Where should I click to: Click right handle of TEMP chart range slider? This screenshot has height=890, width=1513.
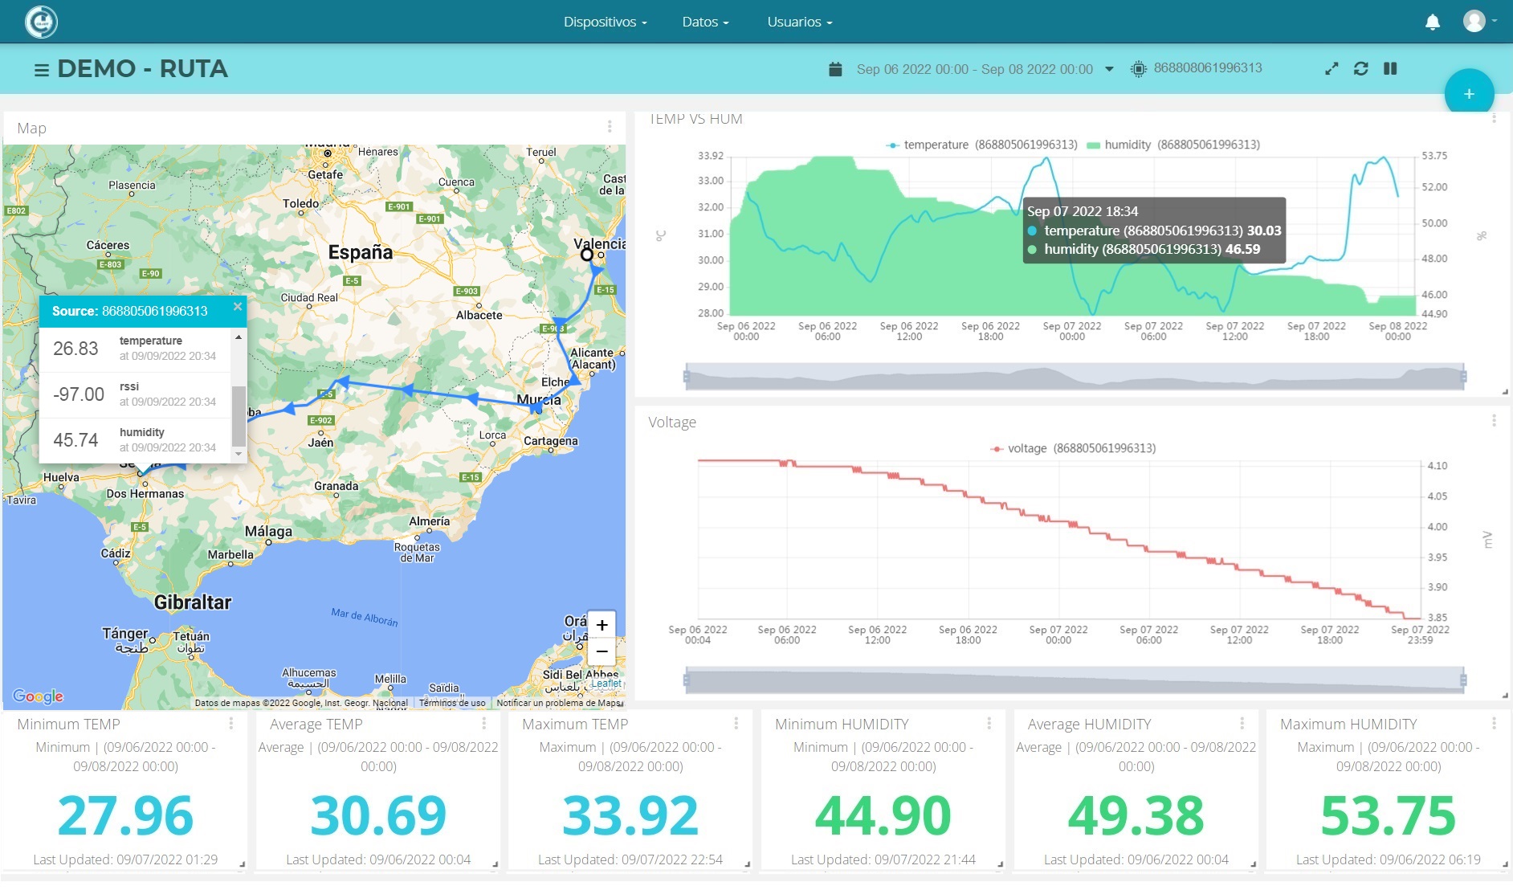point(1463,376)
